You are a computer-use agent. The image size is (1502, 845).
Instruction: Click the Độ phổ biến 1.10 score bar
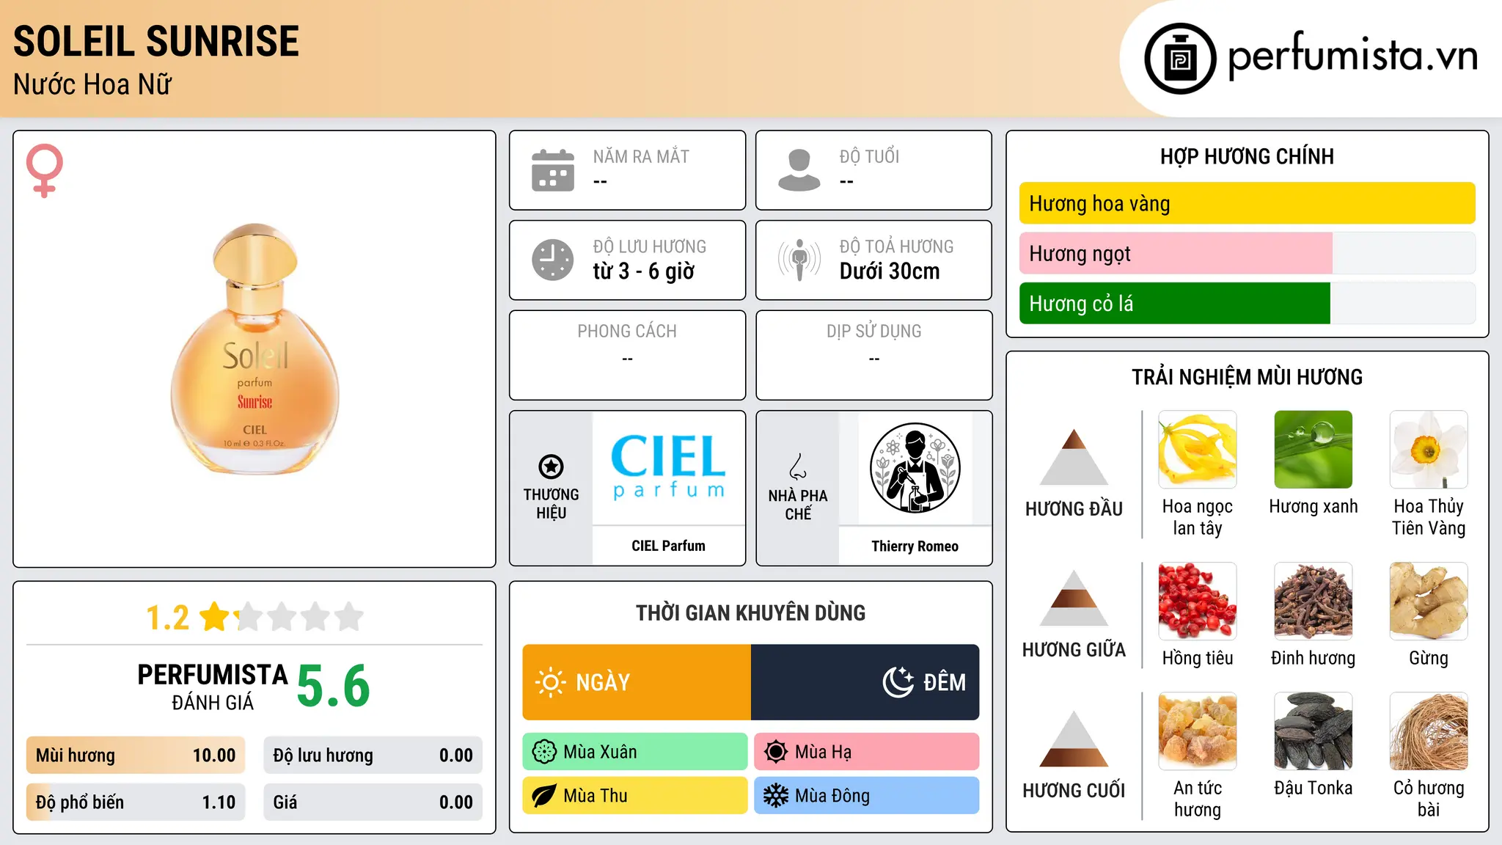[x=136, y=802]
